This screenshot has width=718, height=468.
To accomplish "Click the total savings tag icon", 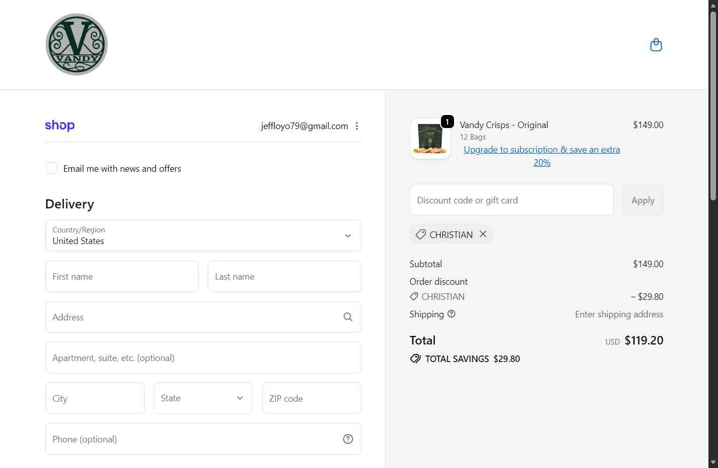I will pos(415,359).
